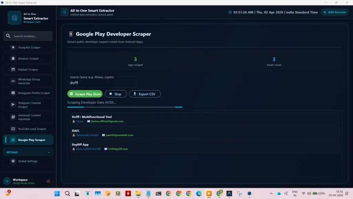Select YouTube Lead Scraper module

(x=28, y=129)
